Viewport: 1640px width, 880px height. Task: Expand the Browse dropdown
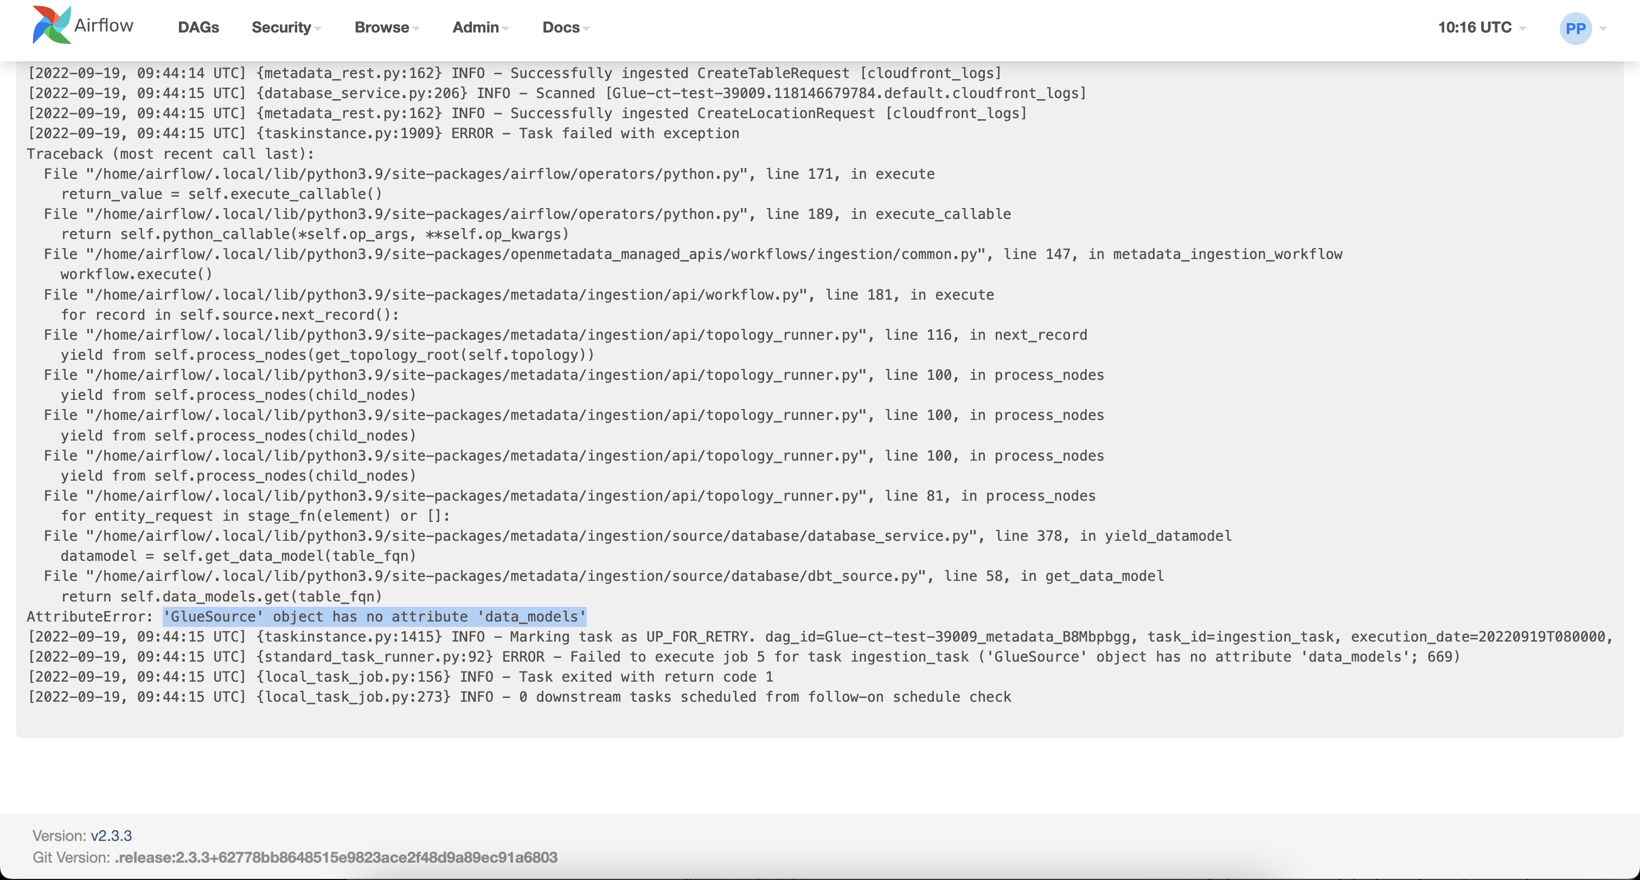pos(381,27)
